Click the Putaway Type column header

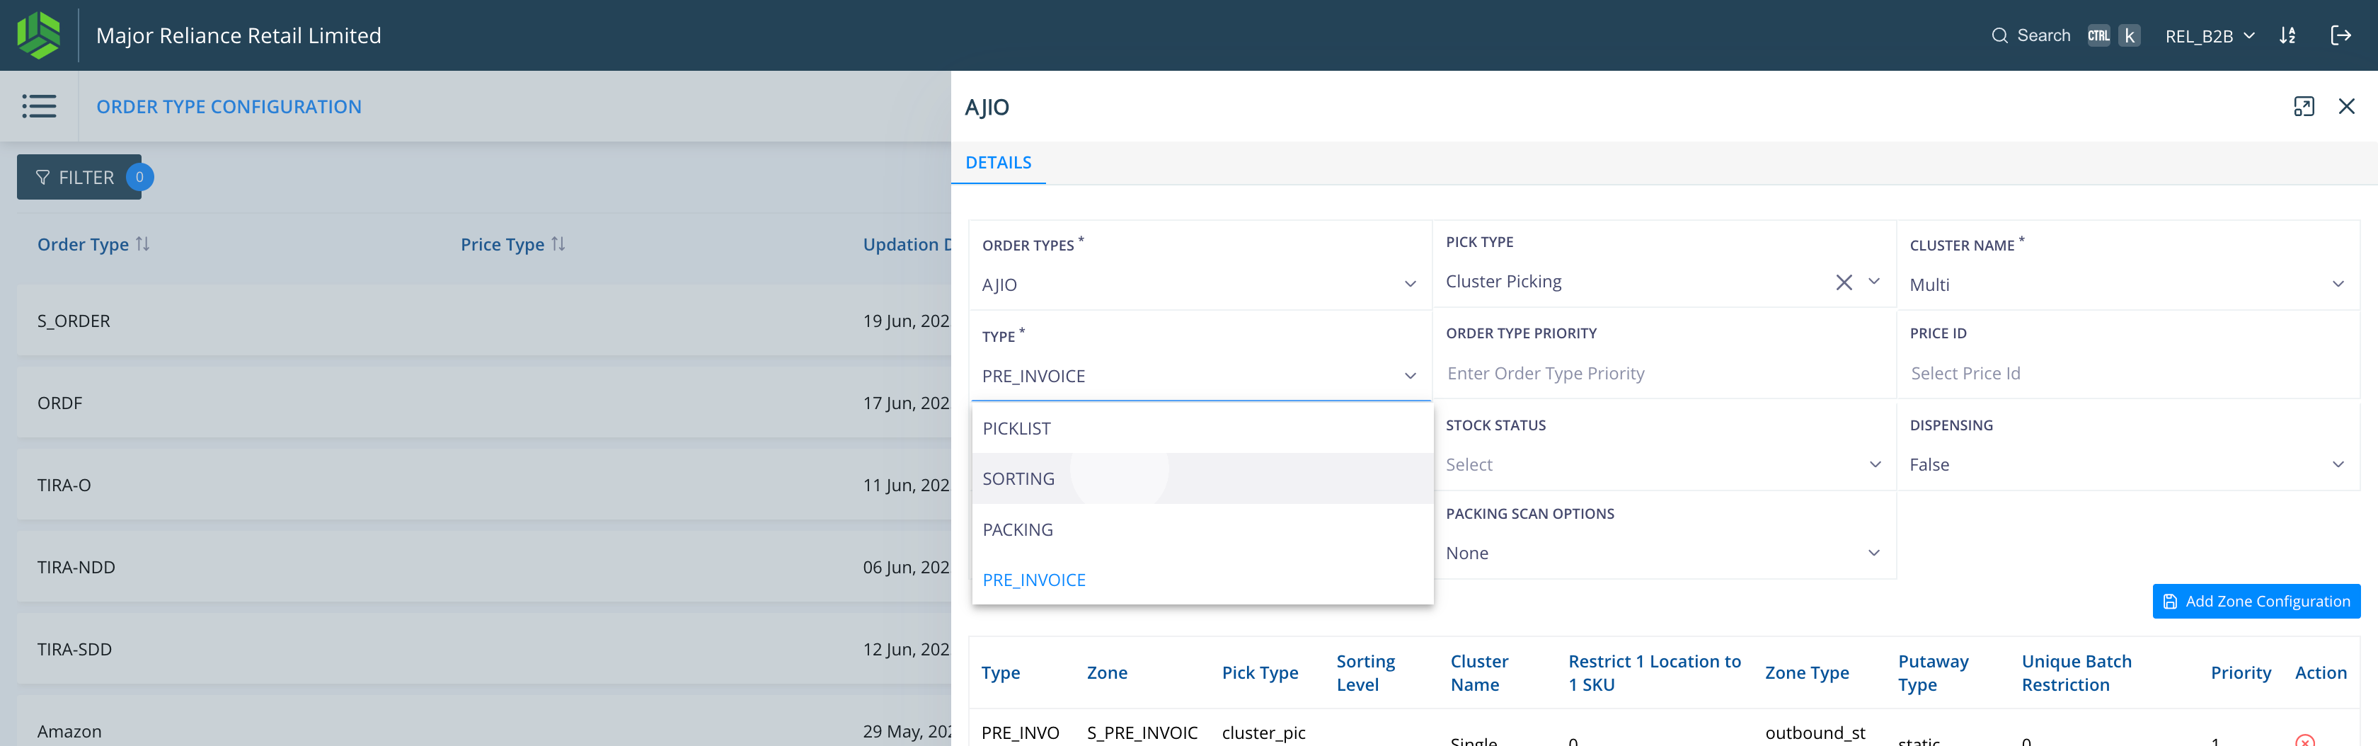1933,673
